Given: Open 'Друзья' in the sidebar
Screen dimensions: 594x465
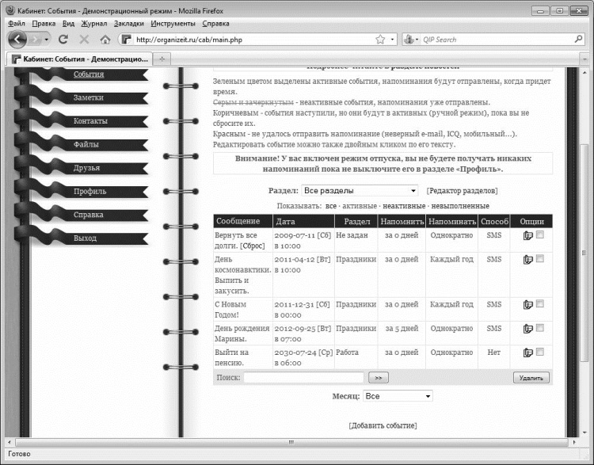Looking at the screenshot, I should tap(87, 168).
